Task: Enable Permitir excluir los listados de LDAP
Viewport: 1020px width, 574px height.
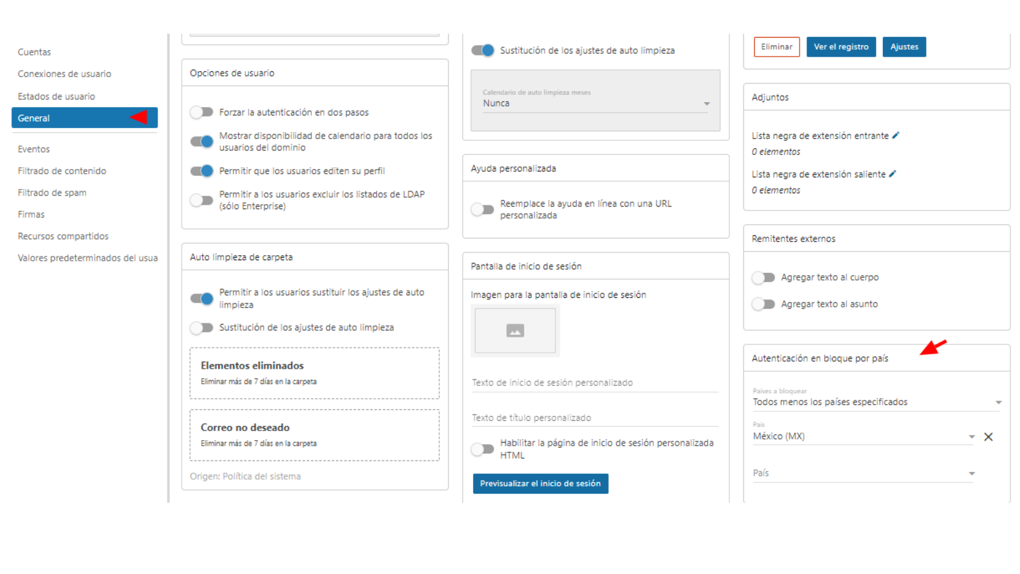Action: coord(201,200)
